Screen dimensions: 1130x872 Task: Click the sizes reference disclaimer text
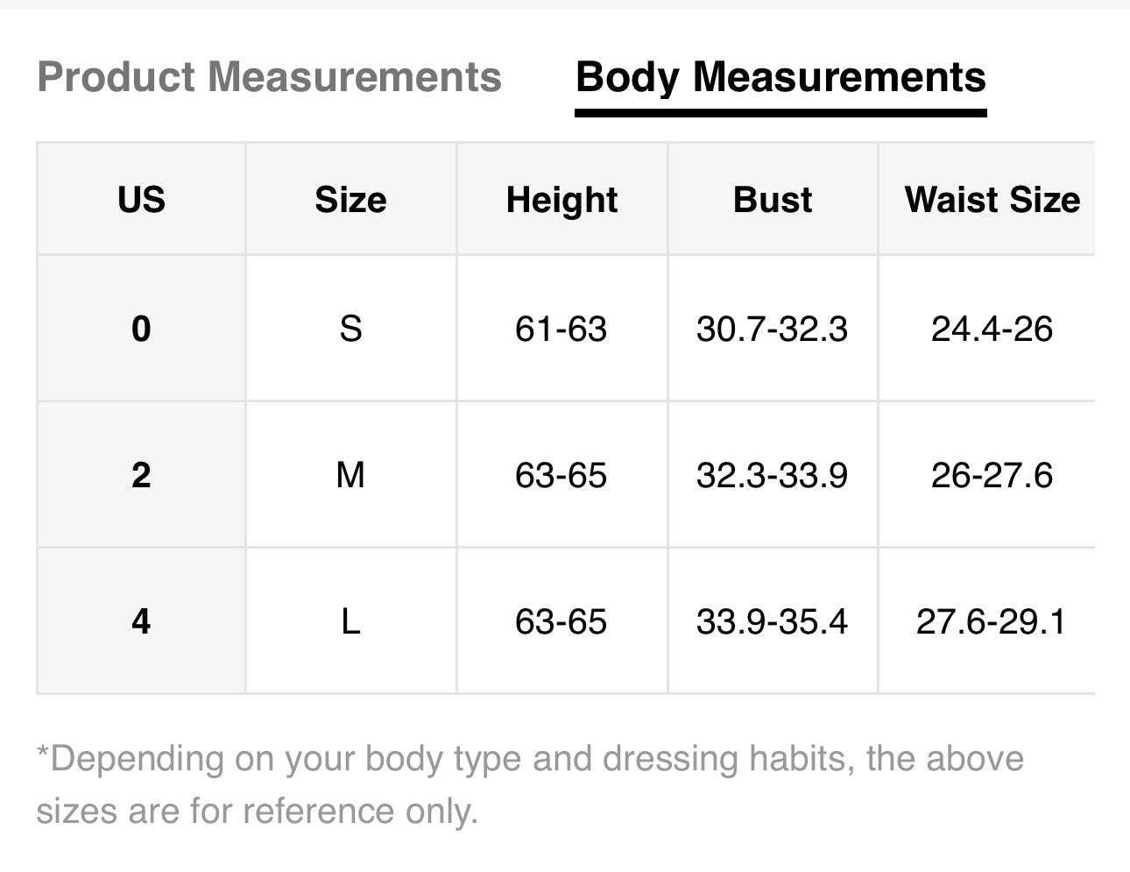pyautogui.click(x=529, y=784)
